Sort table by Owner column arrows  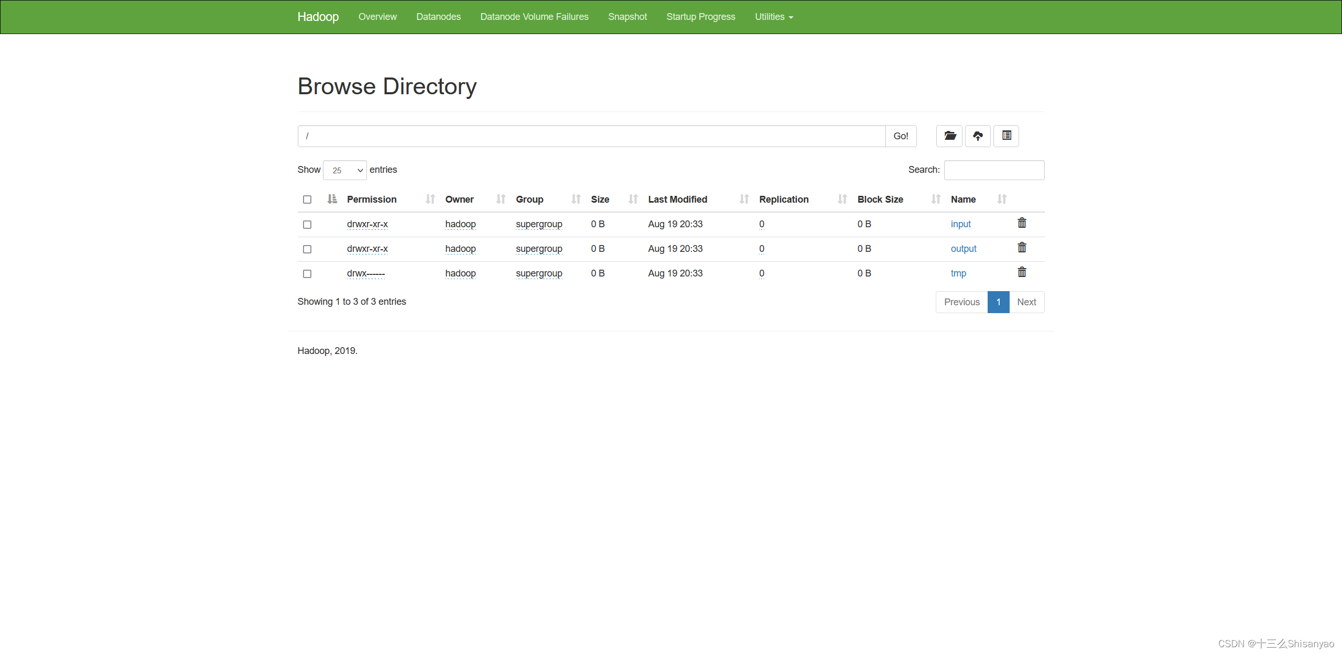pos(501,199)
